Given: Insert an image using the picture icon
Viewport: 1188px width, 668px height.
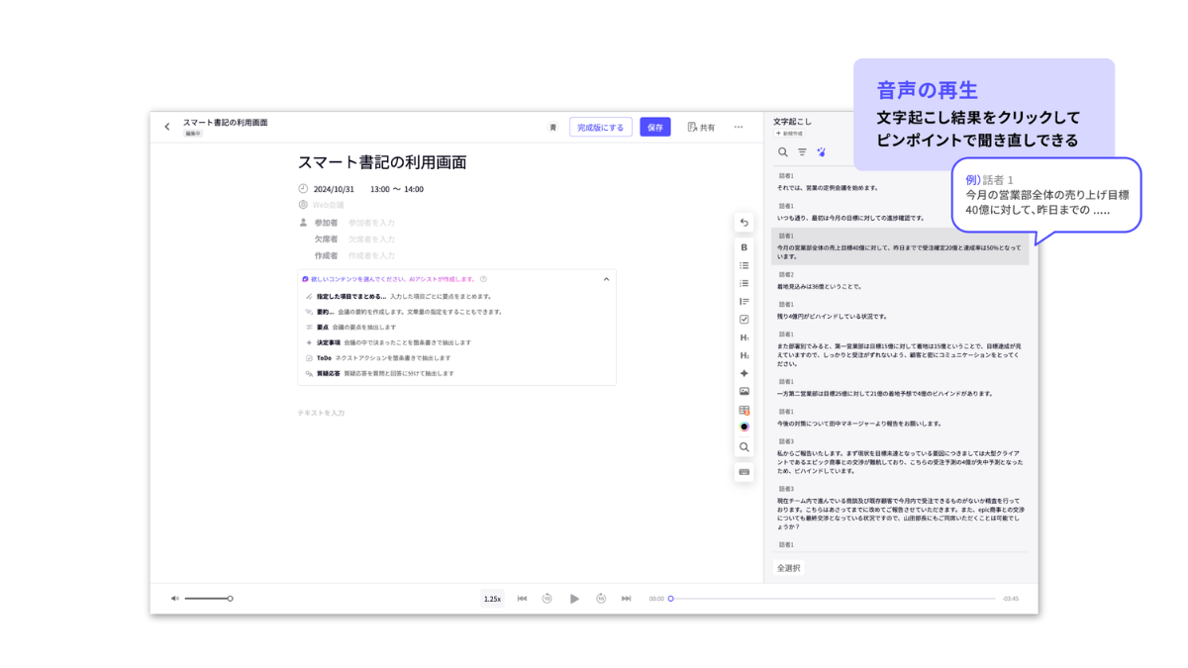Looking at the screenshot, I should 744,392.
